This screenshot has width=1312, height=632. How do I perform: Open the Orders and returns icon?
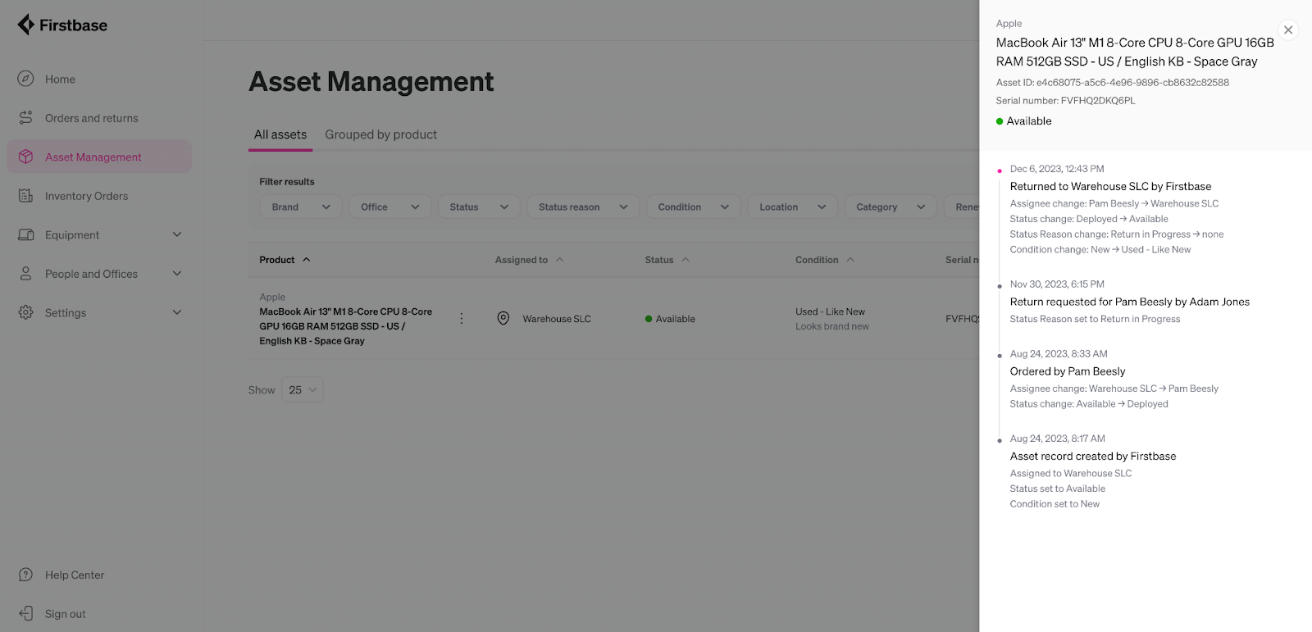click(x=25, y=118)
